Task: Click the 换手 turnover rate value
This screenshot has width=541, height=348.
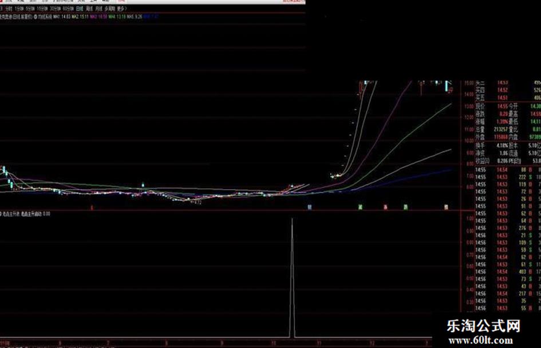Action: pos(503,145)
